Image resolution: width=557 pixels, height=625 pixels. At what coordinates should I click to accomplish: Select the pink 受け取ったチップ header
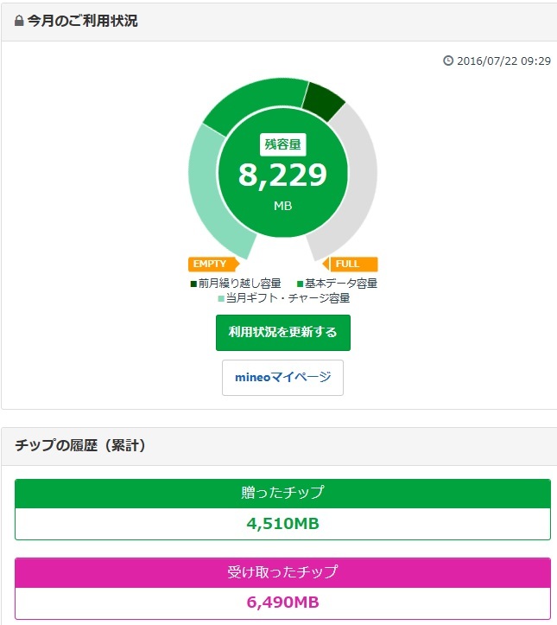[282, 572]
